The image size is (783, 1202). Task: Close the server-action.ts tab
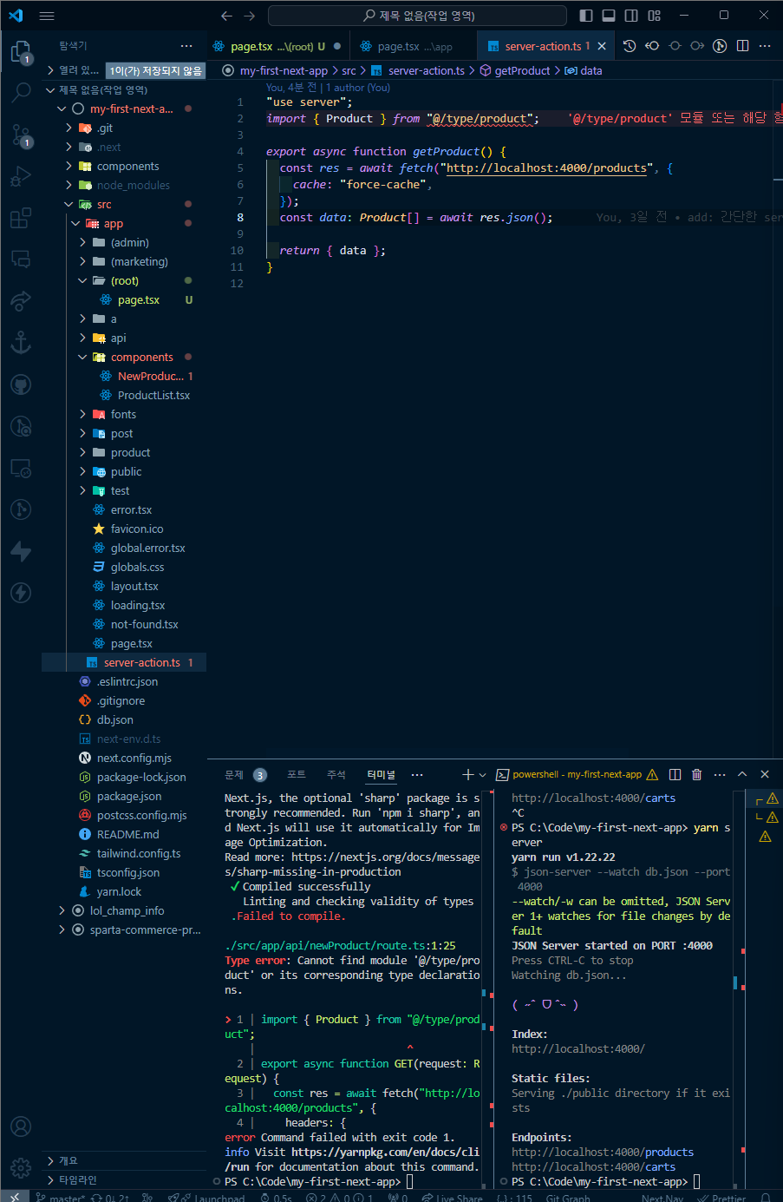click(x=602, y=46)
